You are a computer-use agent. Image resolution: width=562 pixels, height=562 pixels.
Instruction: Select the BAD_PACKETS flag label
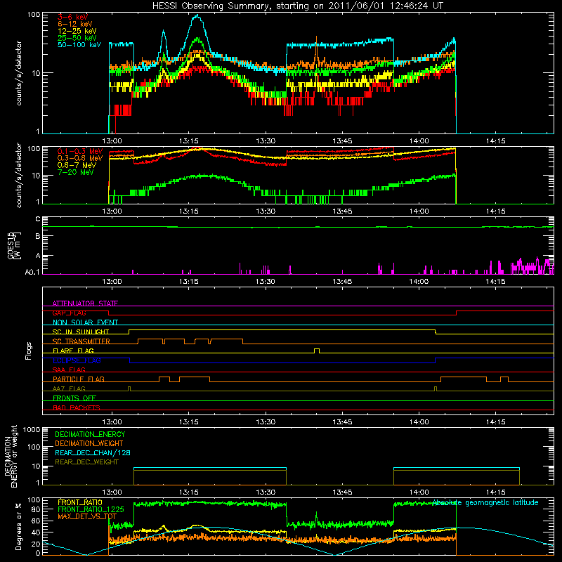[77, 407]
